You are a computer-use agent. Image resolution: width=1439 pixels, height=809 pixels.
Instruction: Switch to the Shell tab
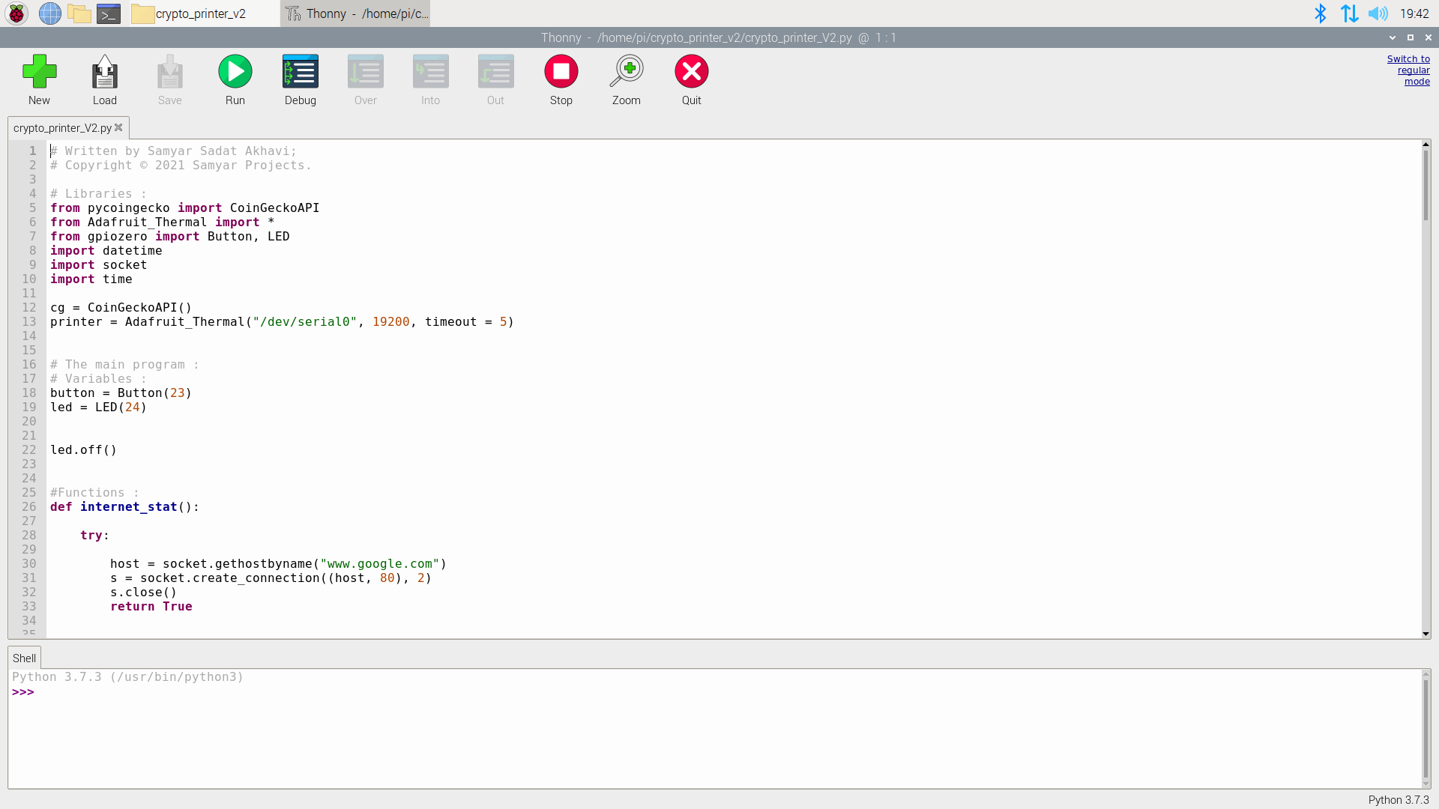pos(24,658)
